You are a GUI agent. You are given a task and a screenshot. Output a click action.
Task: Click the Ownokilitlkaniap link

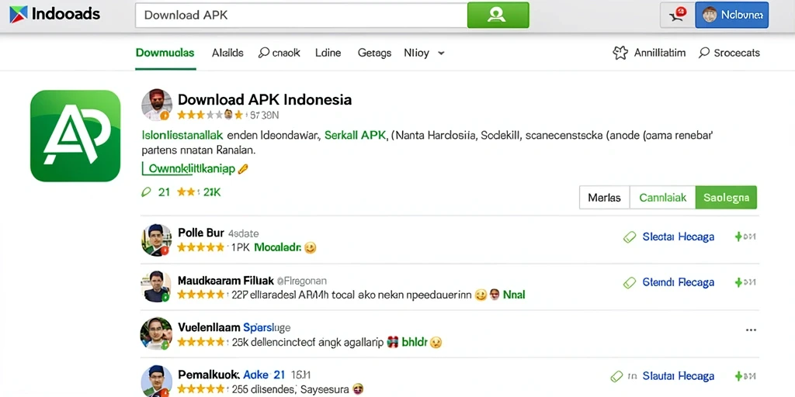[193, 168]
